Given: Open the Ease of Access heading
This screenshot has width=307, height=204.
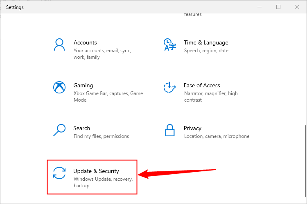Looking at the screenshot, I should 202,86.
